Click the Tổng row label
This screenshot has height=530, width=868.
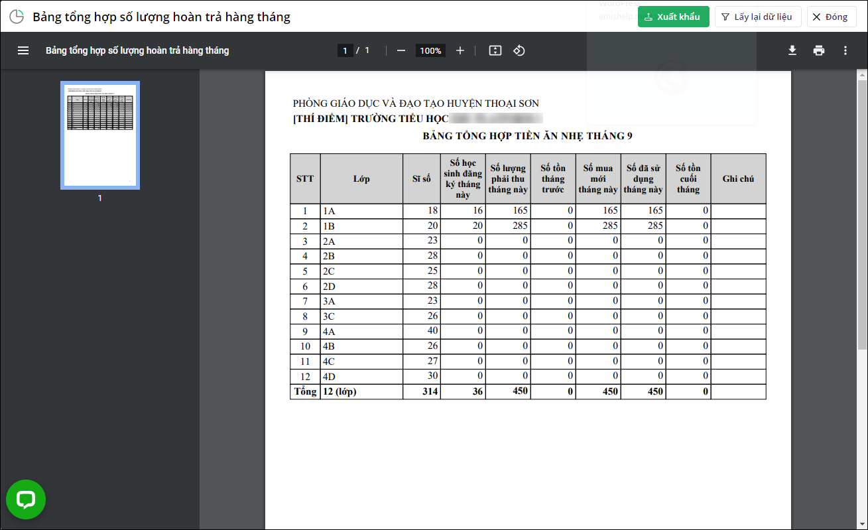click(305, 391)
